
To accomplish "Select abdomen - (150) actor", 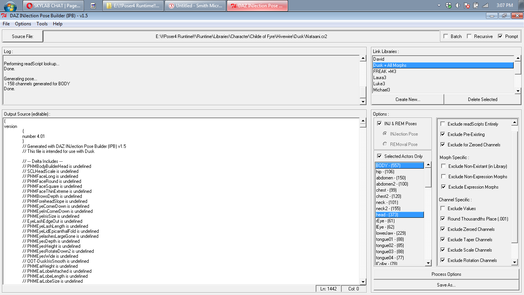I will (x=399, y=178).
